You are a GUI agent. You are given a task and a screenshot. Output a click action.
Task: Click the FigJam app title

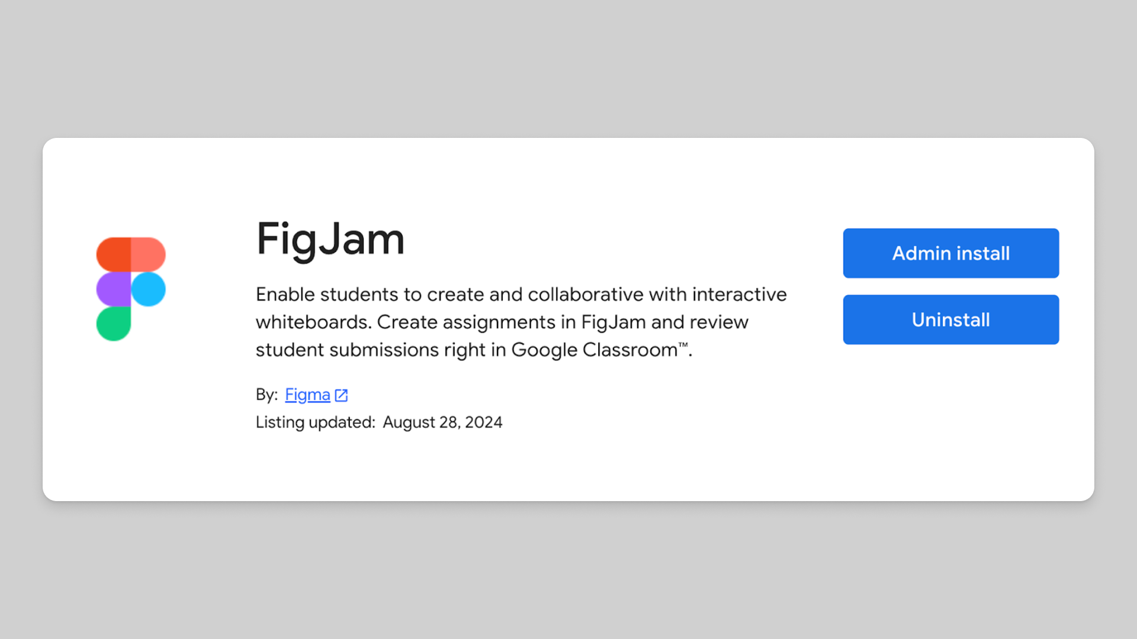[330, 239]
